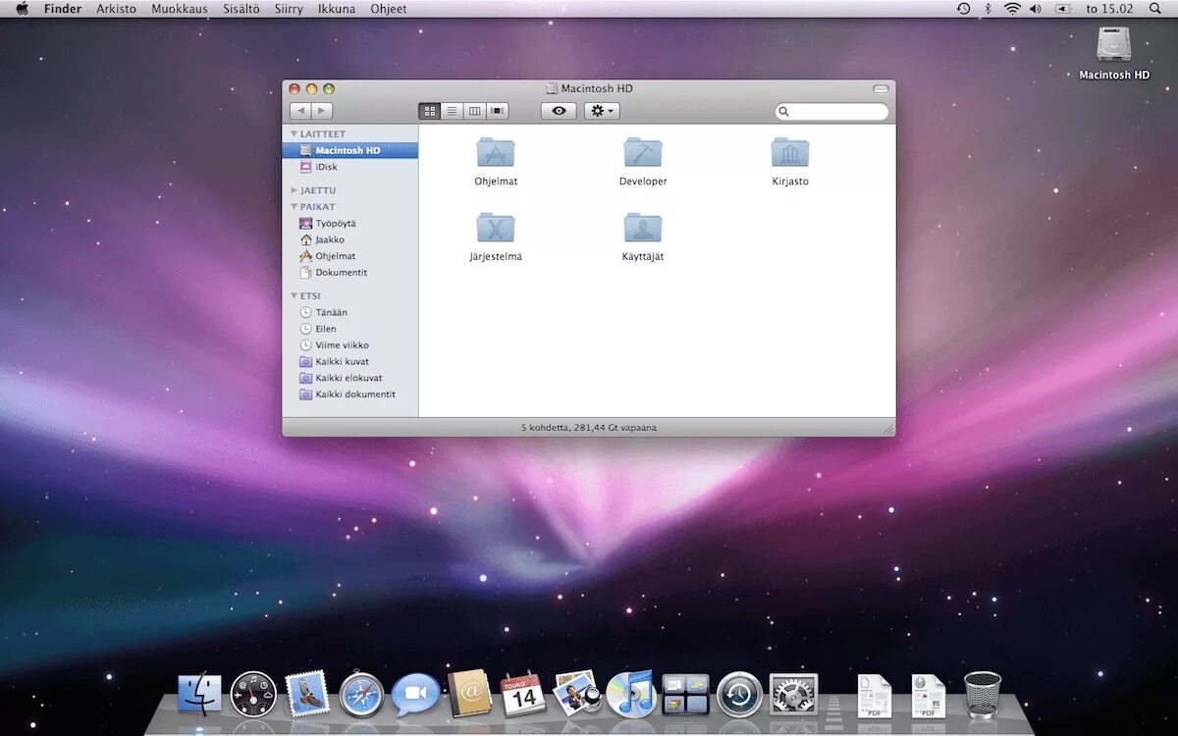
Task: Switch Finder to Cover Flow view
Action: tap(498, 111)
